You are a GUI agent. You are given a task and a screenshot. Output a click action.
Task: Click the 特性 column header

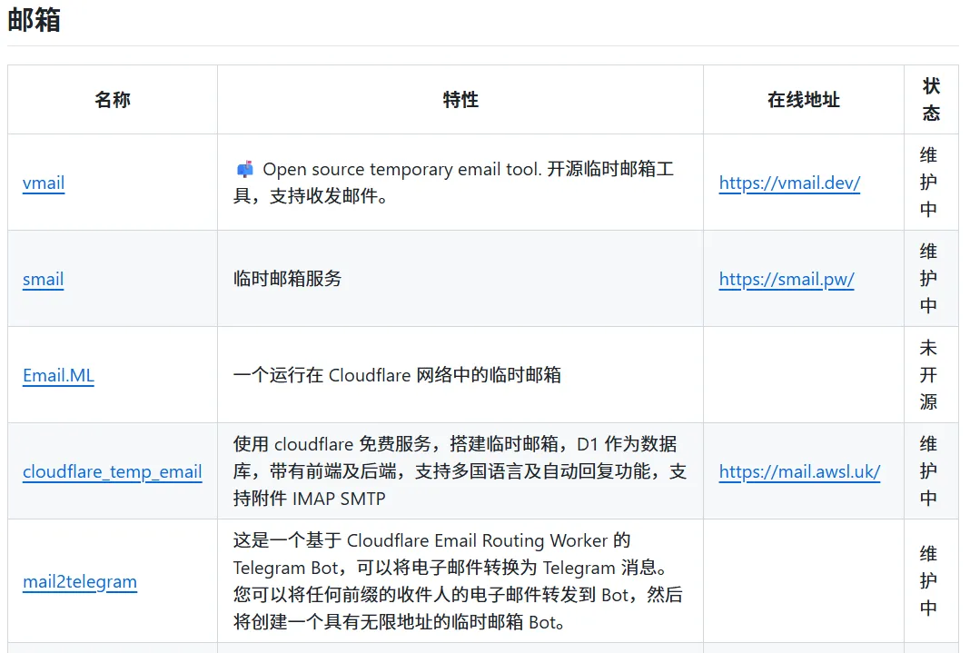tap(460, 100)
